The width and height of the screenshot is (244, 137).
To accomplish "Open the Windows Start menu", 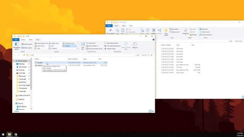I will click(3, 134).
